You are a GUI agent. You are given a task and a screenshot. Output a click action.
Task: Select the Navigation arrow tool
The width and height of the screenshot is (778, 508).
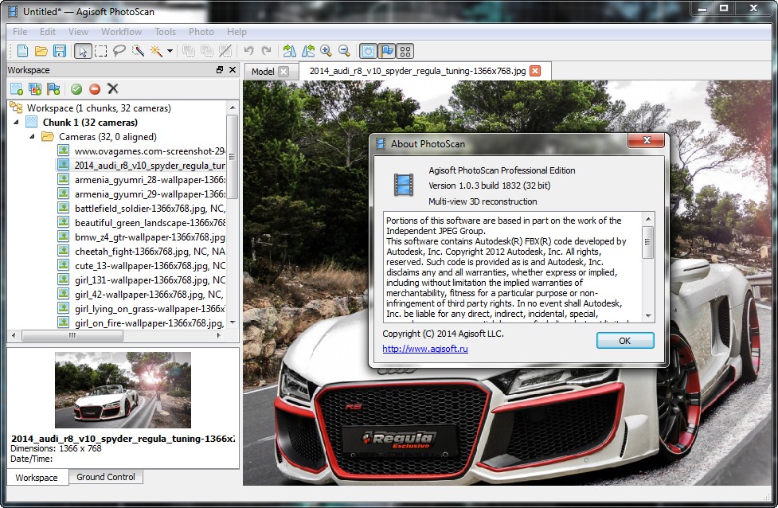(x=82, y=51)
